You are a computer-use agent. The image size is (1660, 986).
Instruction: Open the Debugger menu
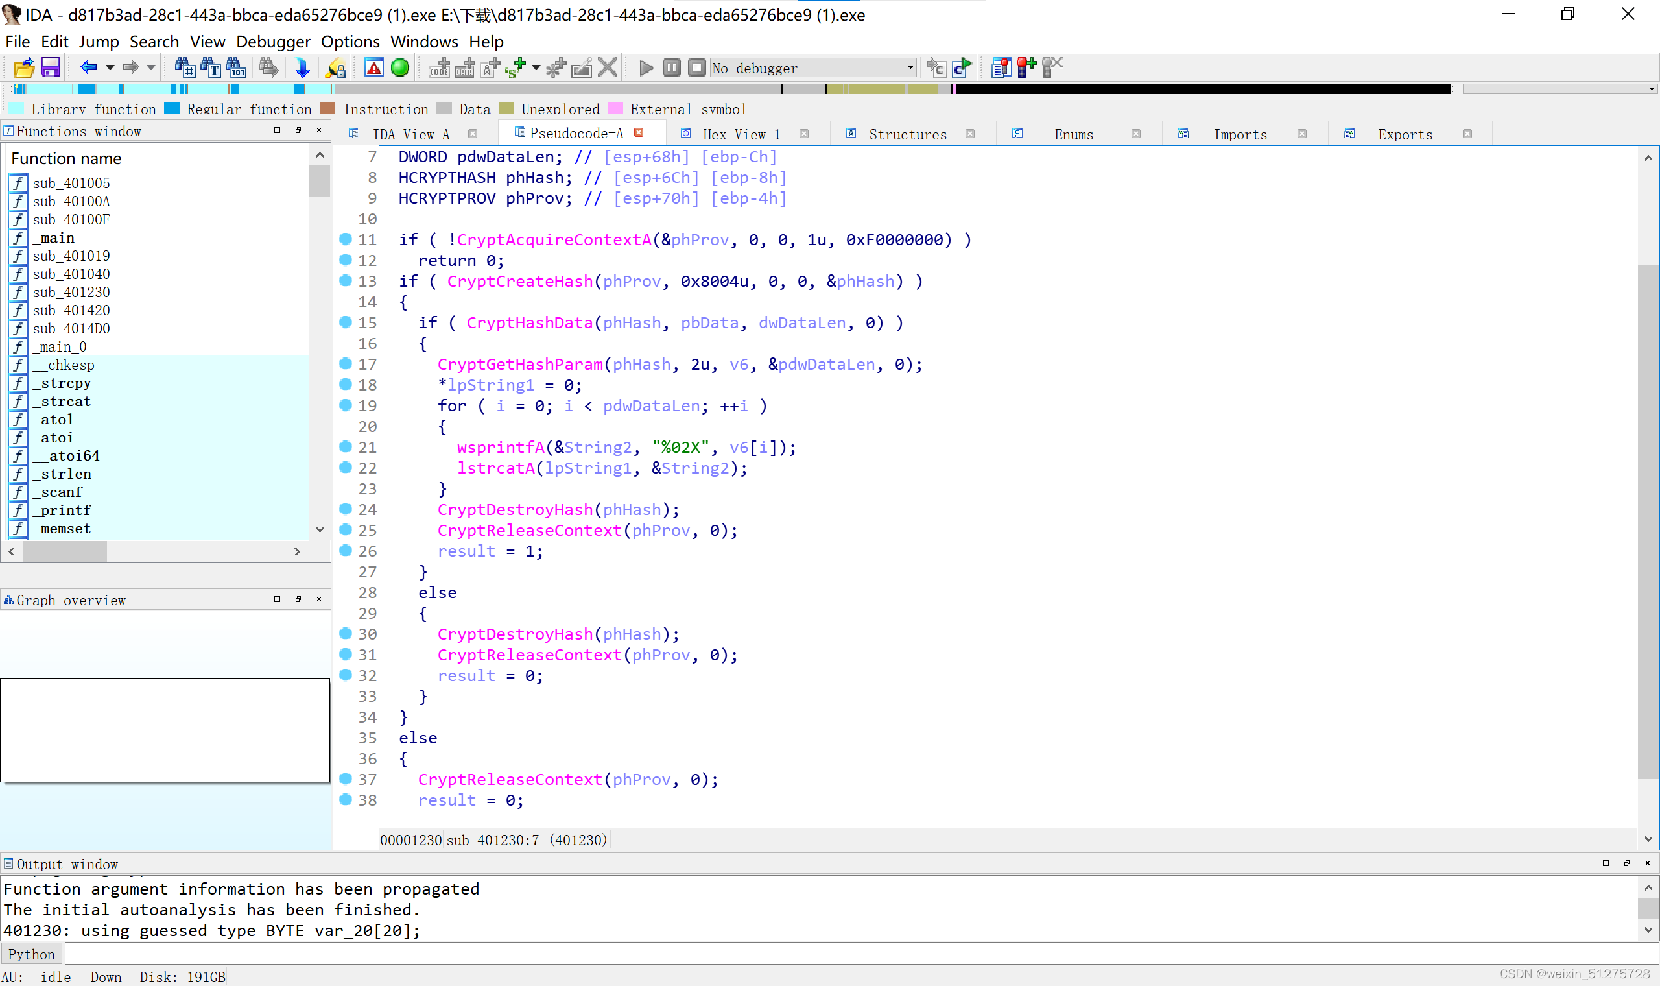[273, 42]
